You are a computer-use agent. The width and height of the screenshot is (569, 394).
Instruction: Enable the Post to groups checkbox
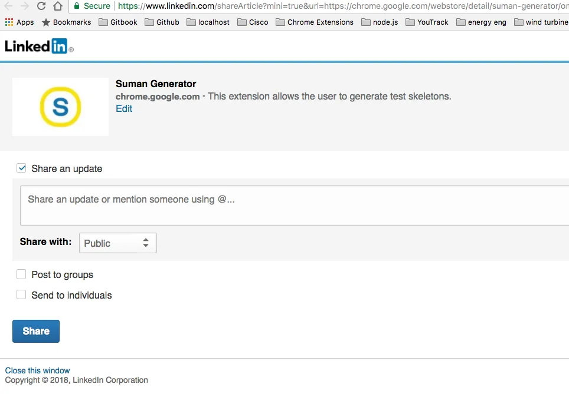pyautogui.click(x=21, y=274)
